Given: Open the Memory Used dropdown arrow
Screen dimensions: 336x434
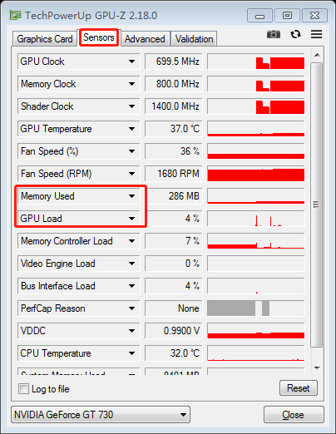Looking at the screenshot, I should point(131,196).
